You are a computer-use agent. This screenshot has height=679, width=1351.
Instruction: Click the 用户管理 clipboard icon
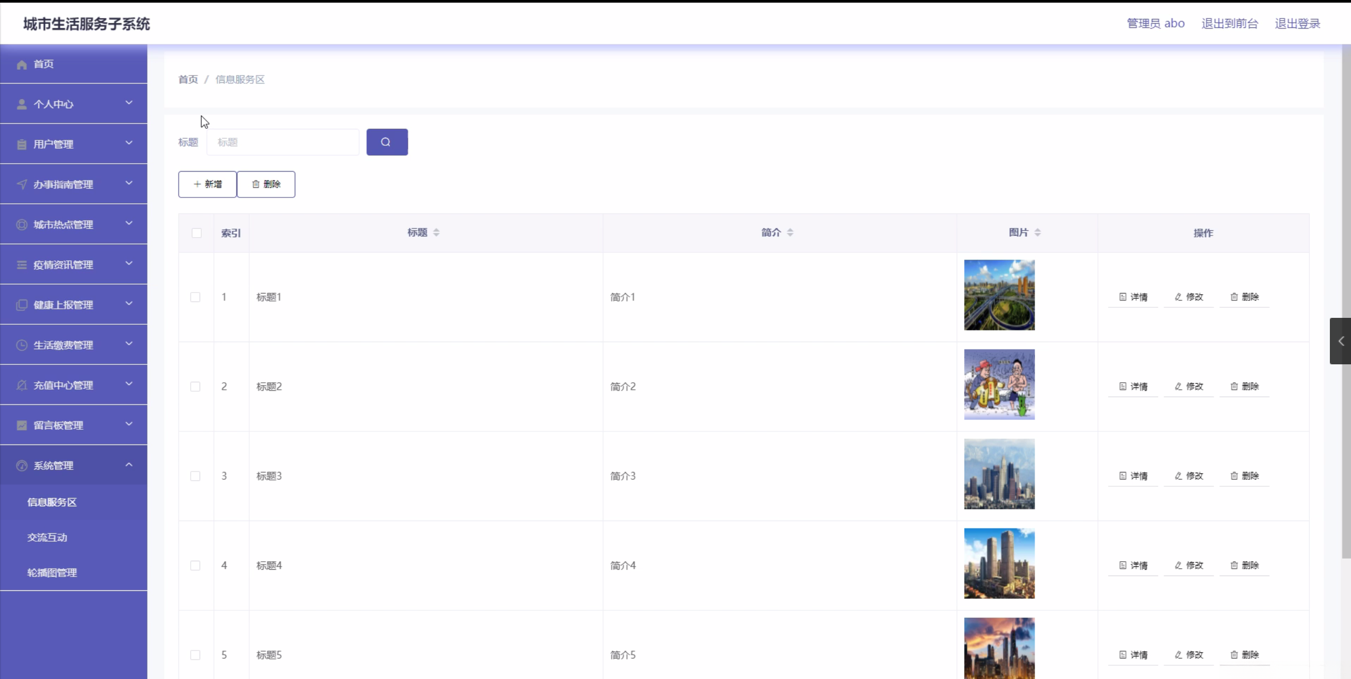point(22,144)
